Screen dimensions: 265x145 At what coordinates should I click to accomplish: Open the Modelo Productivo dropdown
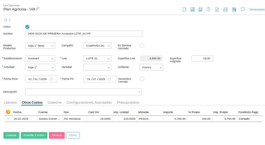(40, 45)
